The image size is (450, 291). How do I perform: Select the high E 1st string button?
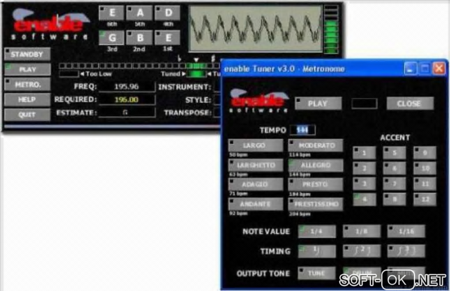click(168, 37)
